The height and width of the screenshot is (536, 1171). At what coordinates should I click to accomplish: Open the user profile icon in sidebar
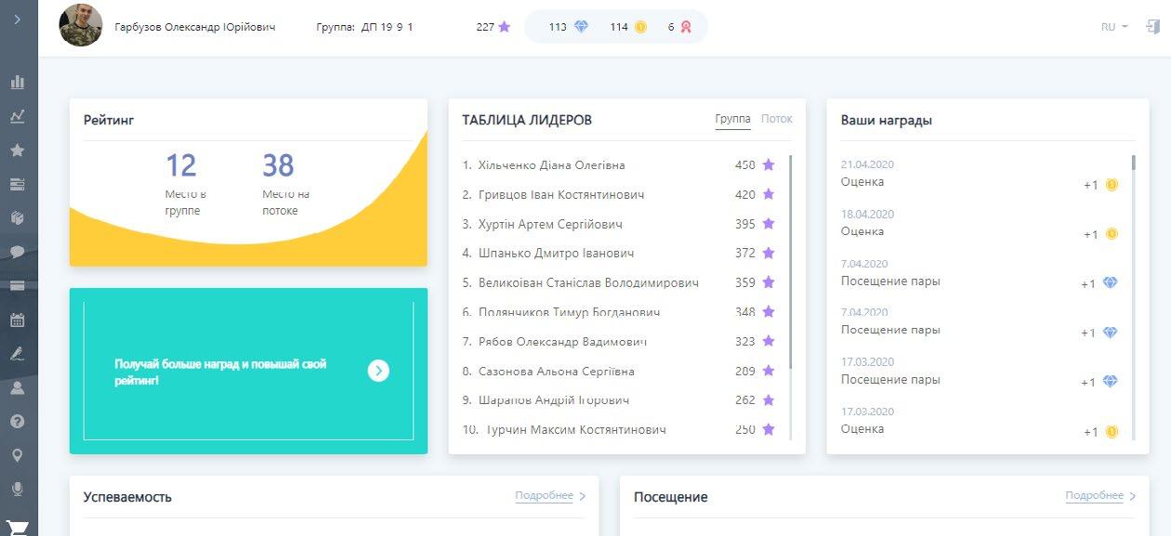(18, 388)
